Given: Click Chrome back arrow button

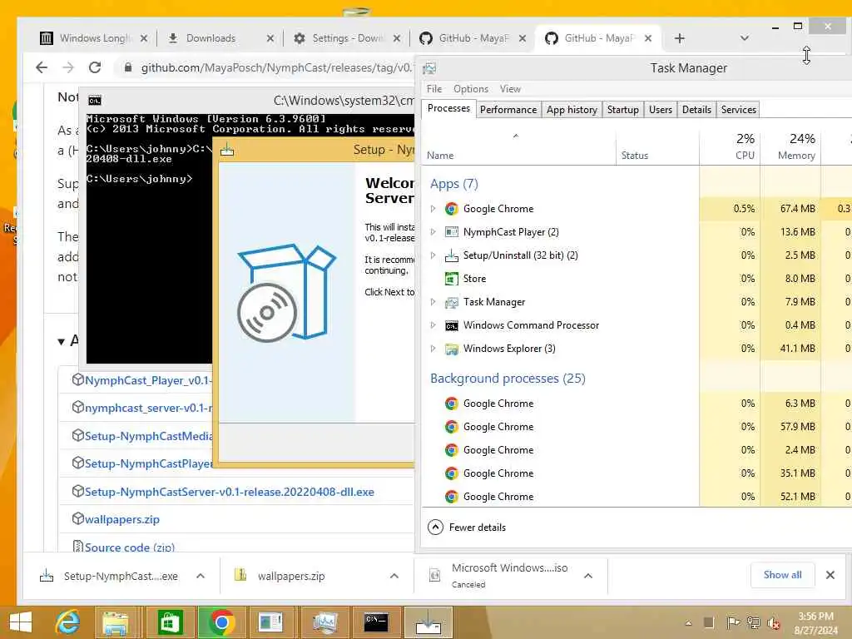Looking at the screenshot, I should coord(42,67).
